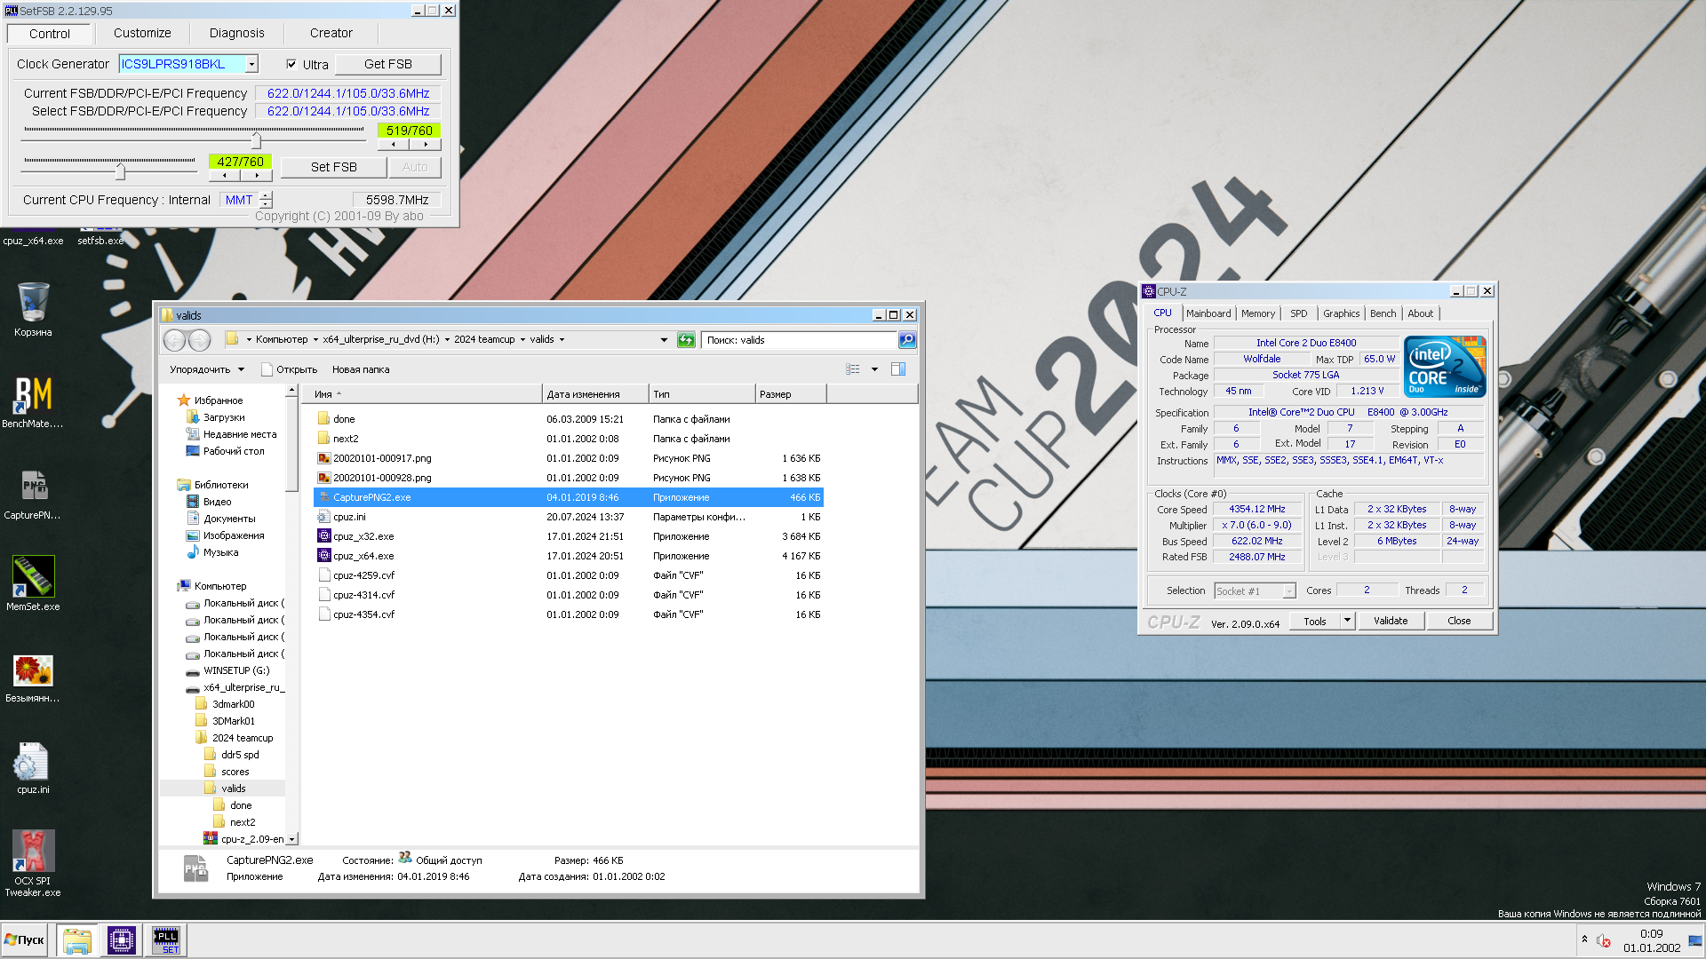
Task: Open the Recycle Bin desktop icon
Action: (33, 309)
